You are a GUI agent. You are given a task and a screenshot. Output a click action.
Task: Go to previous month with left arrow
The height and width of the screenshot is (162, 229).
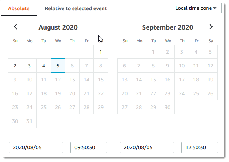[15, 27]
